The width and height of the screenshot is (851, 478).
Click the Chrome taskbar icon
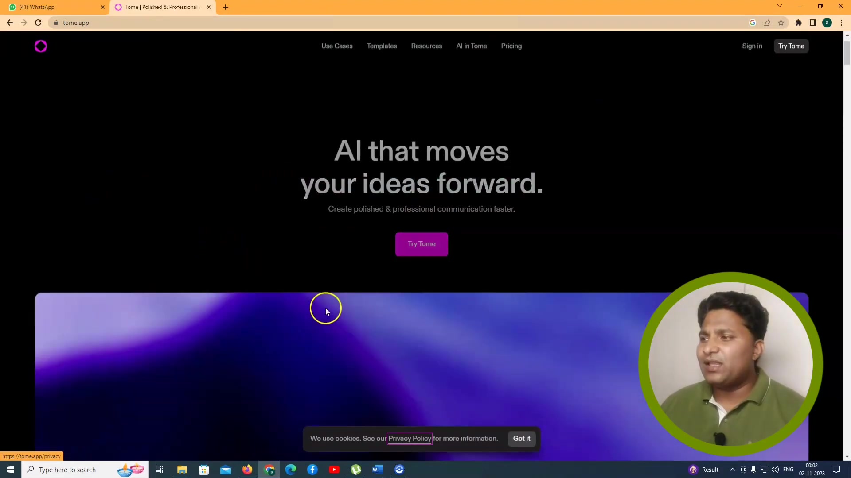269,470
